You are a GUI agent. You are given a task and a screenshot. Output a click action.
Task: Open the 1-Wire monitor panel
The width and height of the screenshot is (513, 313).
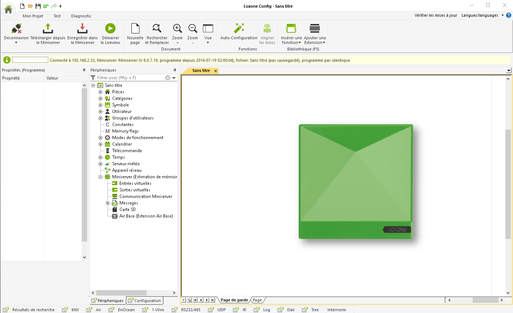point(154,310)
